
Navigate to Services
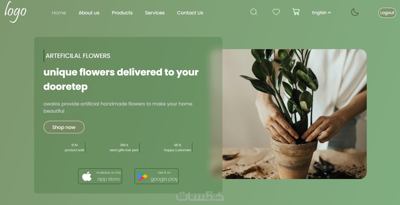[x=155, y=13]
